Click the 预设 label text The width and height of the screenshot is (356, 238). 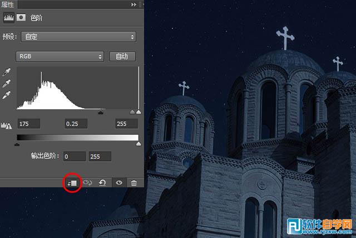tap(10, 37)
